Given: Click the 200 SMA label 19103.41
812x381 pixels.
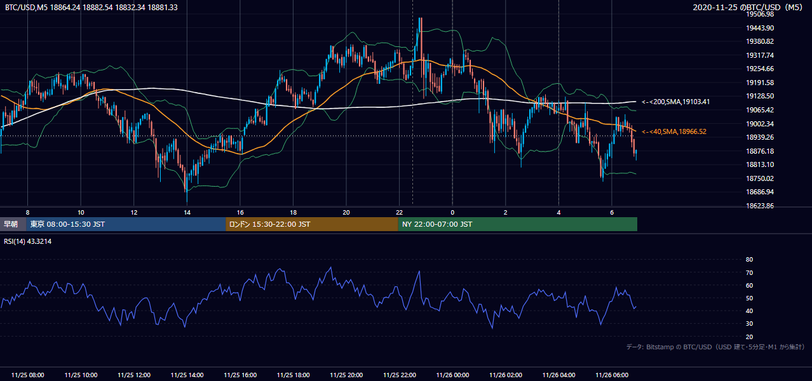Looking at the screenshot, I should 675,102.
